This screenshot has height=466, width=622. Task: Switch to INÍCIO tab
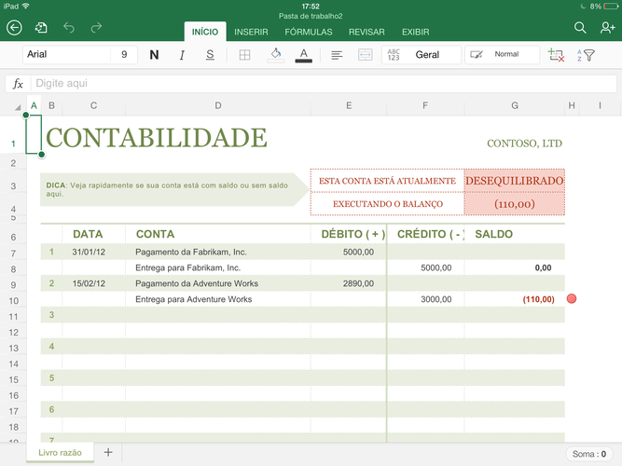tap(205, 32)
